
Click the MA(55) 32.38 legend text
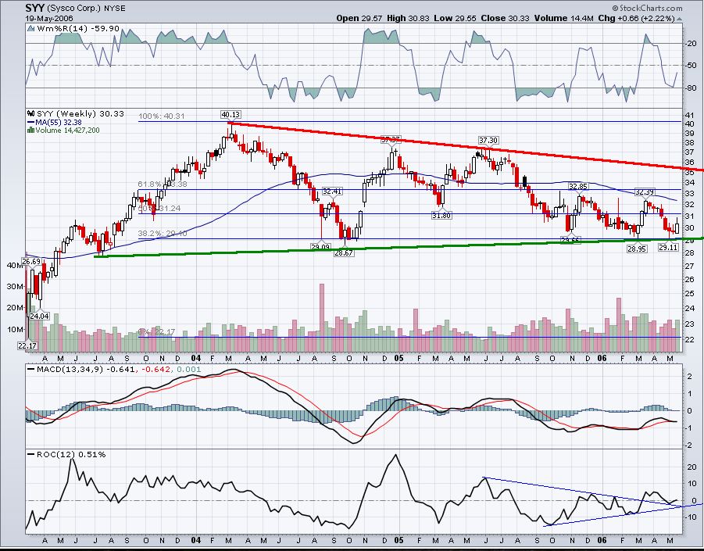point(59,122)
